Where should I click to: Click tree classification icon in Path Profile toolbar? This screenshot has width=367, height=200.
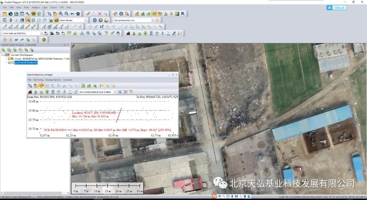(x=47, y=92)
